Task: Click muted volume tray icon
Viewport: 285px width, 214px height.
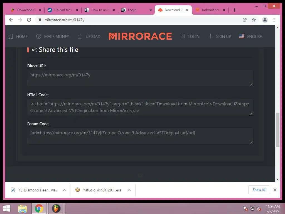Action: [x=259, y=209]
